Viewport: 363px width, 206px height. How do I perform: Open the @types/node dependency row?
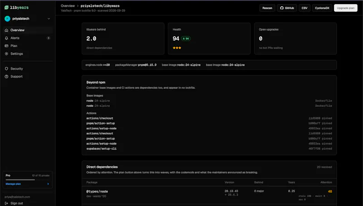[209, 196]
